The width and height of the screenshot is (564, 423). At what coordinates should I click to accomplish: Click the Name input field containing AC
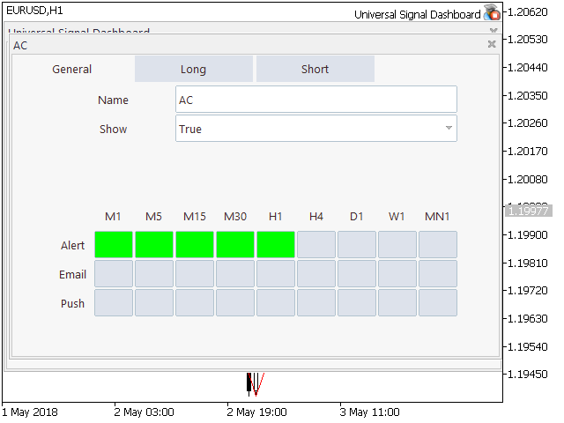(315, 100)
